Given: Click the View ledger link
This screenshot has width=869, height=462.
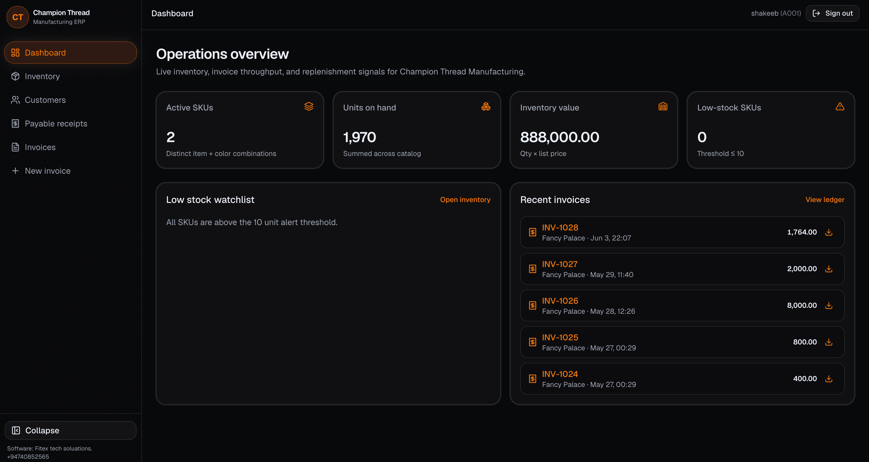Looking at the screenshot, I should (825, 200).
